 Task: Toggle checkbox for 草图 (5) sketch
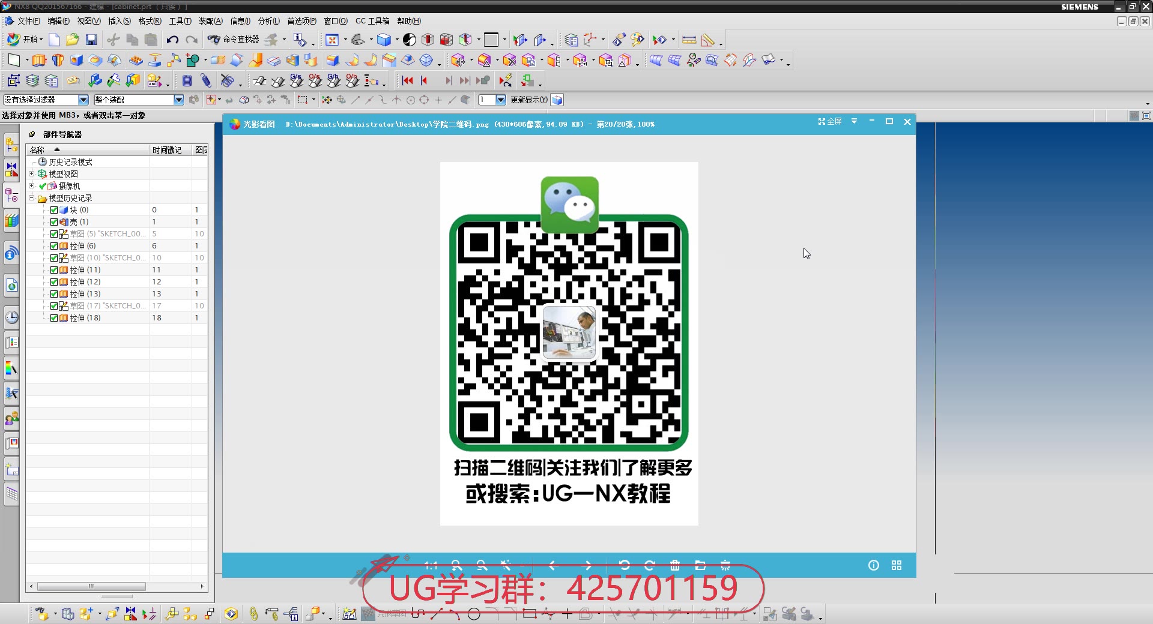coord(54,234)
